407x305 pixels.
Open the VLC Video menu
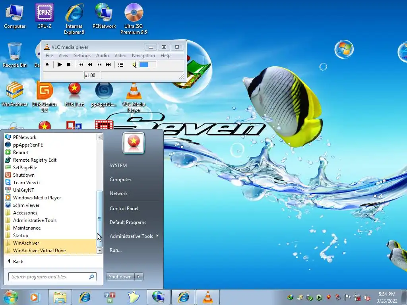[120, 56]
